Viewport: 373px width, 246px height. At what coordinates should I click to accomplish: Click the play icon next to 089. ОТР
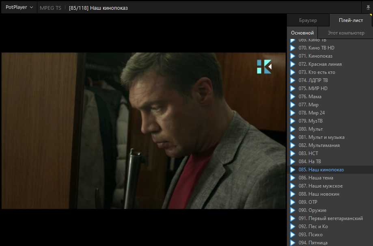tap(293, 202)
